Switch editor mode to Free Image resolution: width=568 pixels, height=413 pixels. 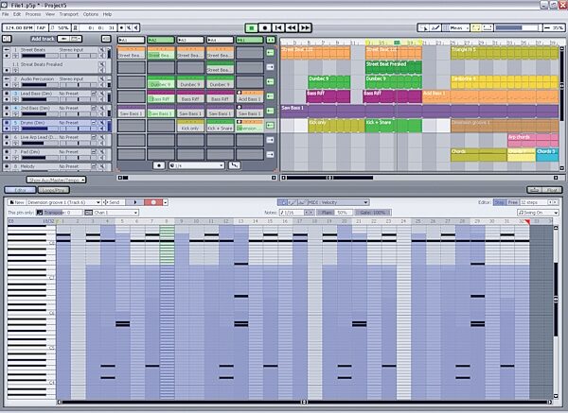(512, 202)
